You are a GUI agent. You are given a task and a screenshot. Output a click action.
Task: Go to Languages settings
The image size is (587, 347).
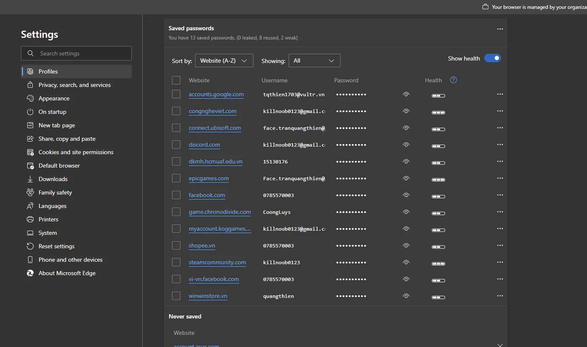77,206
